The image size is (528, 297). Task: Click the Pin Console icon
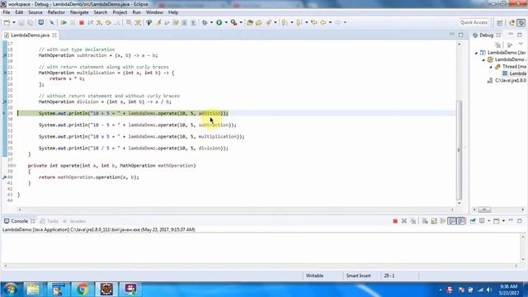tap(473, 221)
